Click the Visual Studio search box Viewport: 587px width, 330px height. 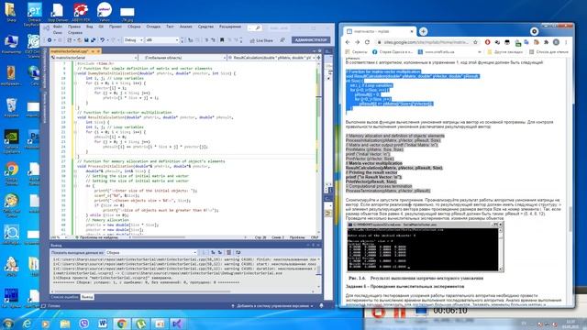point(255,27)
